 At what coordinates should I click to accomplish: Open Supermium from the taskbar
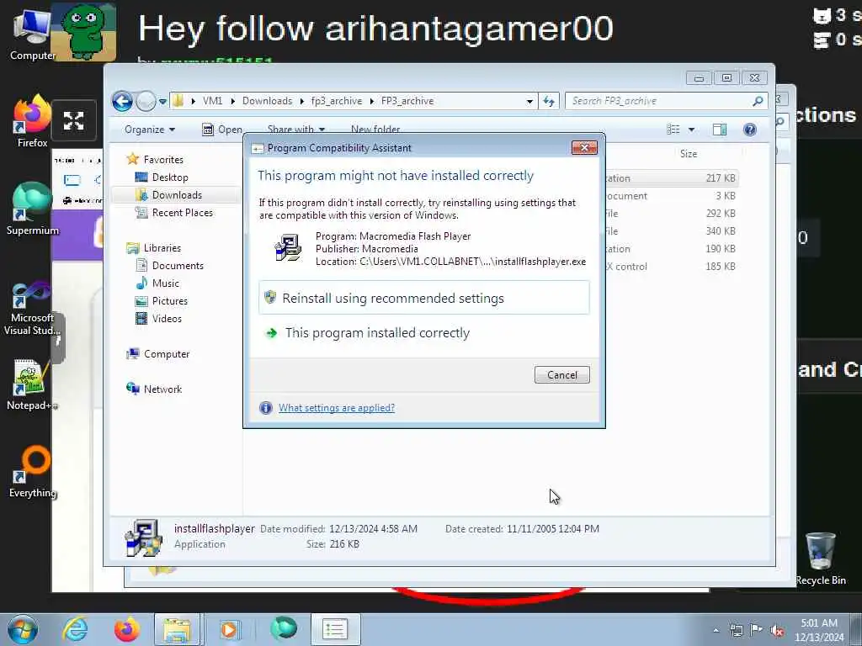click(283, 628)
